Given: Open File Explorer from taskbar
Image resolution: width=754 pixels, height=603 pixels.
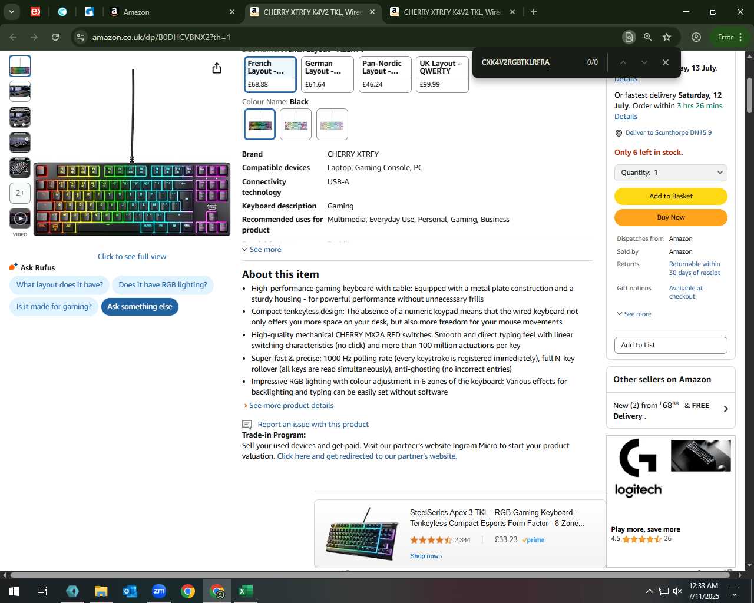Looking at the screenshot, I should click(x=101, y=591).
